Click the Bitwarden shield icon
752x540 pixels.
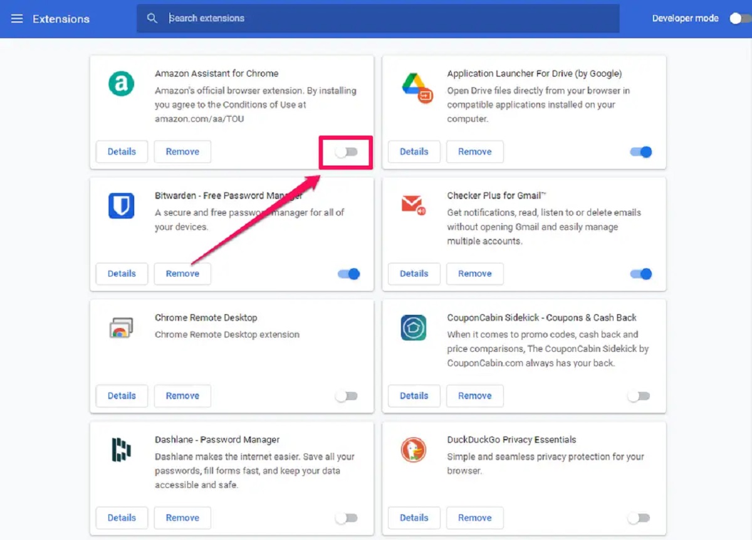click(121, 206)
